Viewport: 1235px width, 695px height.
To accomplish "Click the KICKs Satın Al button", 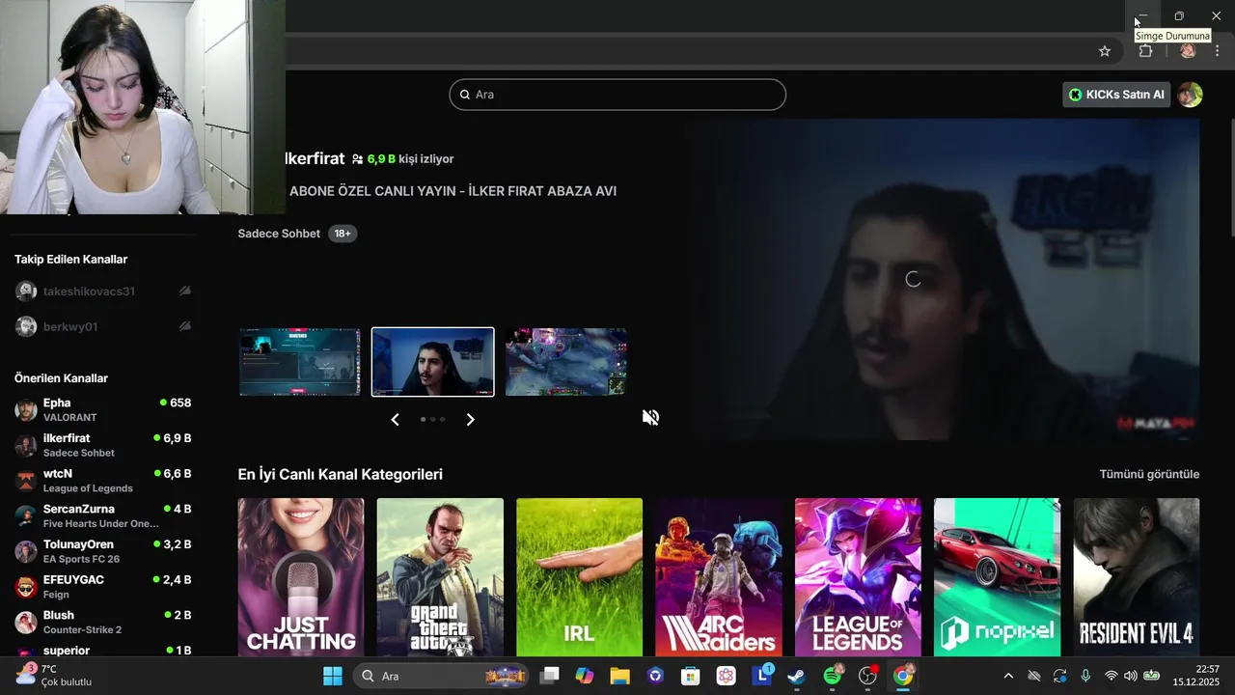I will pos(1116,95).
